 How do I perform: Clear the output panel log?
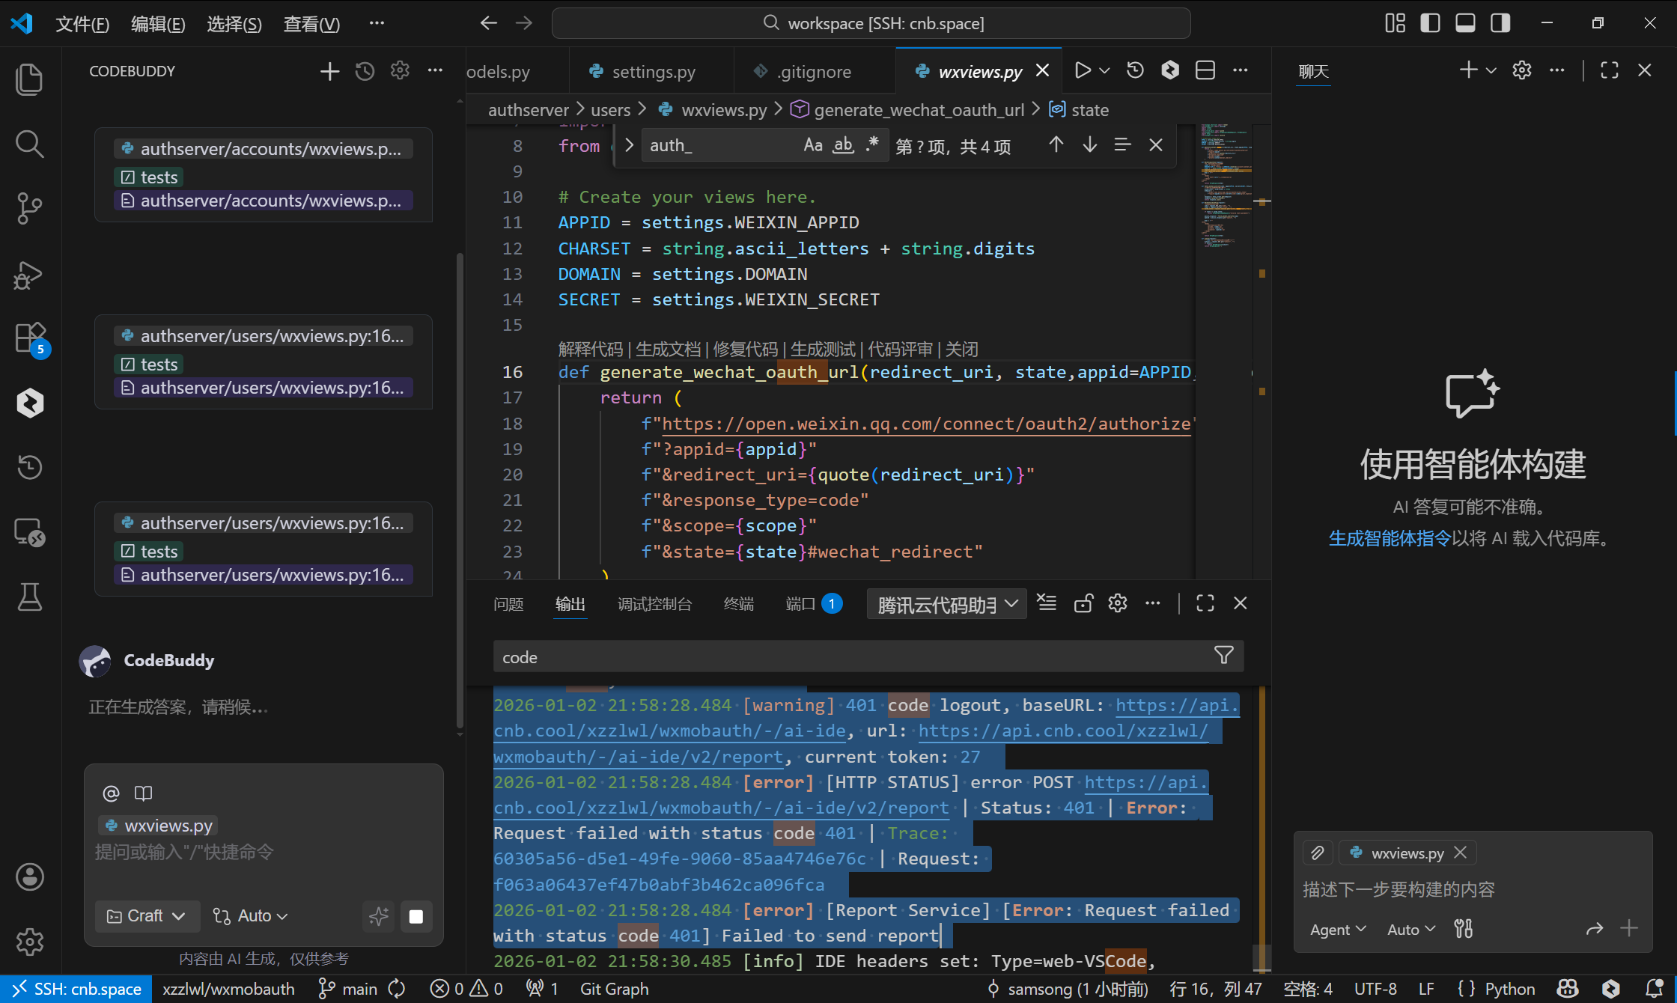[x=1047, y=603]
